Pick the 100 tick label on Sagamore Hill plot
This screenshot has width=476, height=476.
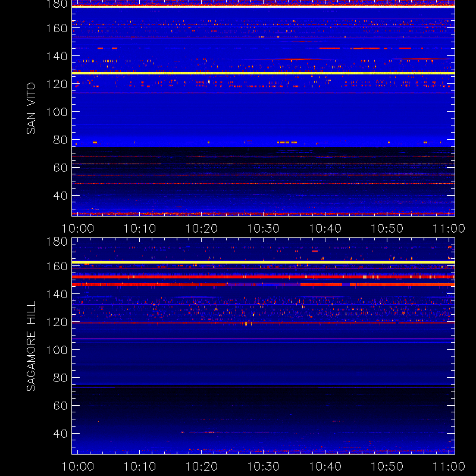tap(57, 350)
